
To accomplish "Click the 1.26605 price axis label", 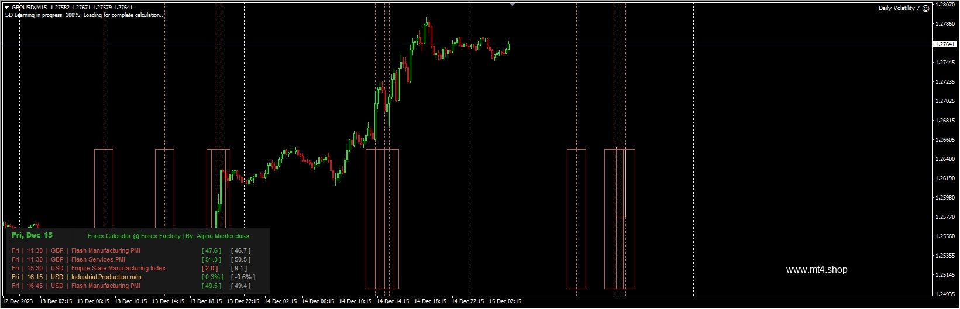I will point(945,140).
